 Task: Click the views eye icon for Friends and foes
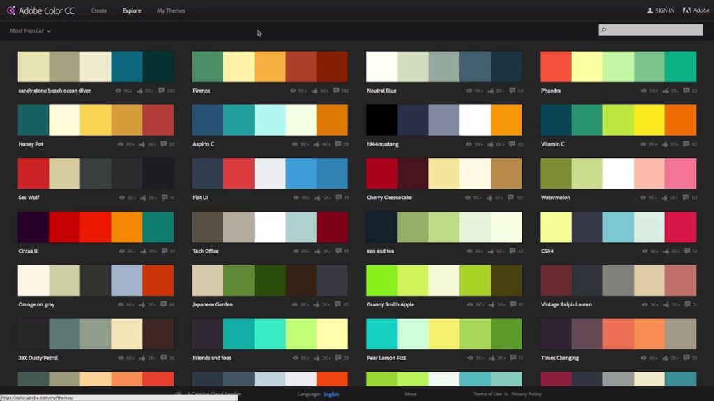pyautogui.click(x=296, y=359)
